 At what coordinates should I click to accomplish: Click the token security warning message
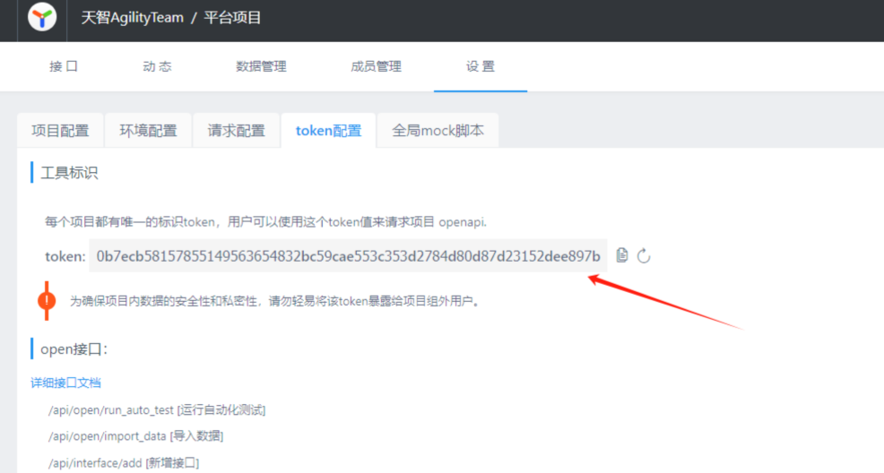274,301
